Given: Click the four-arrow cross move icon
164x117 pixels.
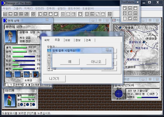Looking at the screenshot, I should [x=87, y=14].
